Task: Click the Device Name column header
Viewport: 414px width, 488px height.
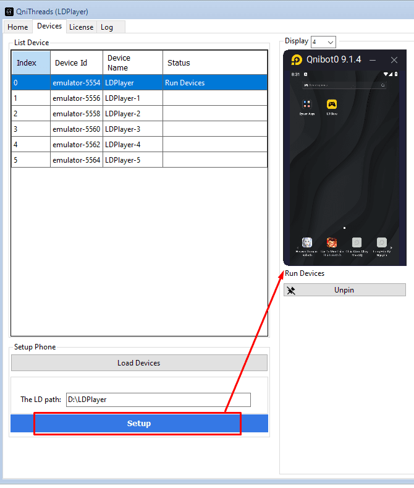Action: click(133, 62)
